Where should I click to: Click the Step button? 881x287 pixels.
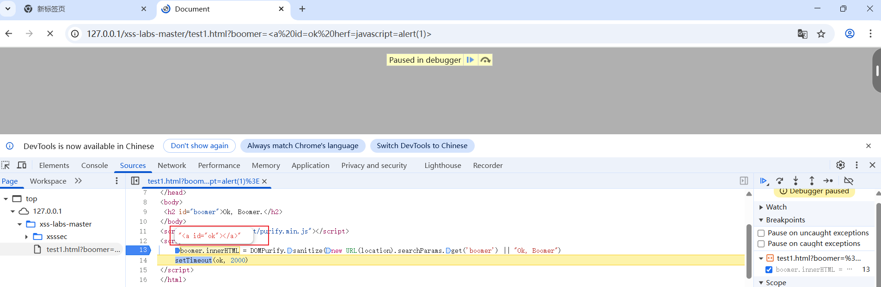pos(828,181)
